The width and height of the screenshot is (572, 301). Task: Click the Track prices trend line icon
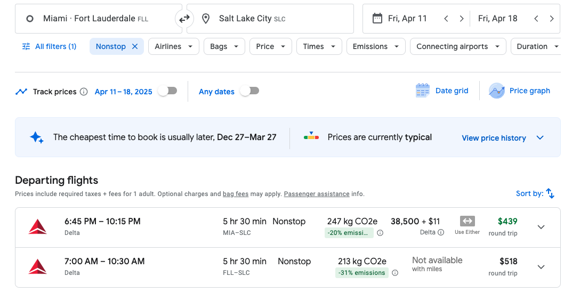[x=21, y=92]
